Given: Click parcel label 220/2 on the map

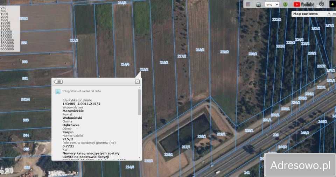Looking at the screenshot, I should [253, 54].
